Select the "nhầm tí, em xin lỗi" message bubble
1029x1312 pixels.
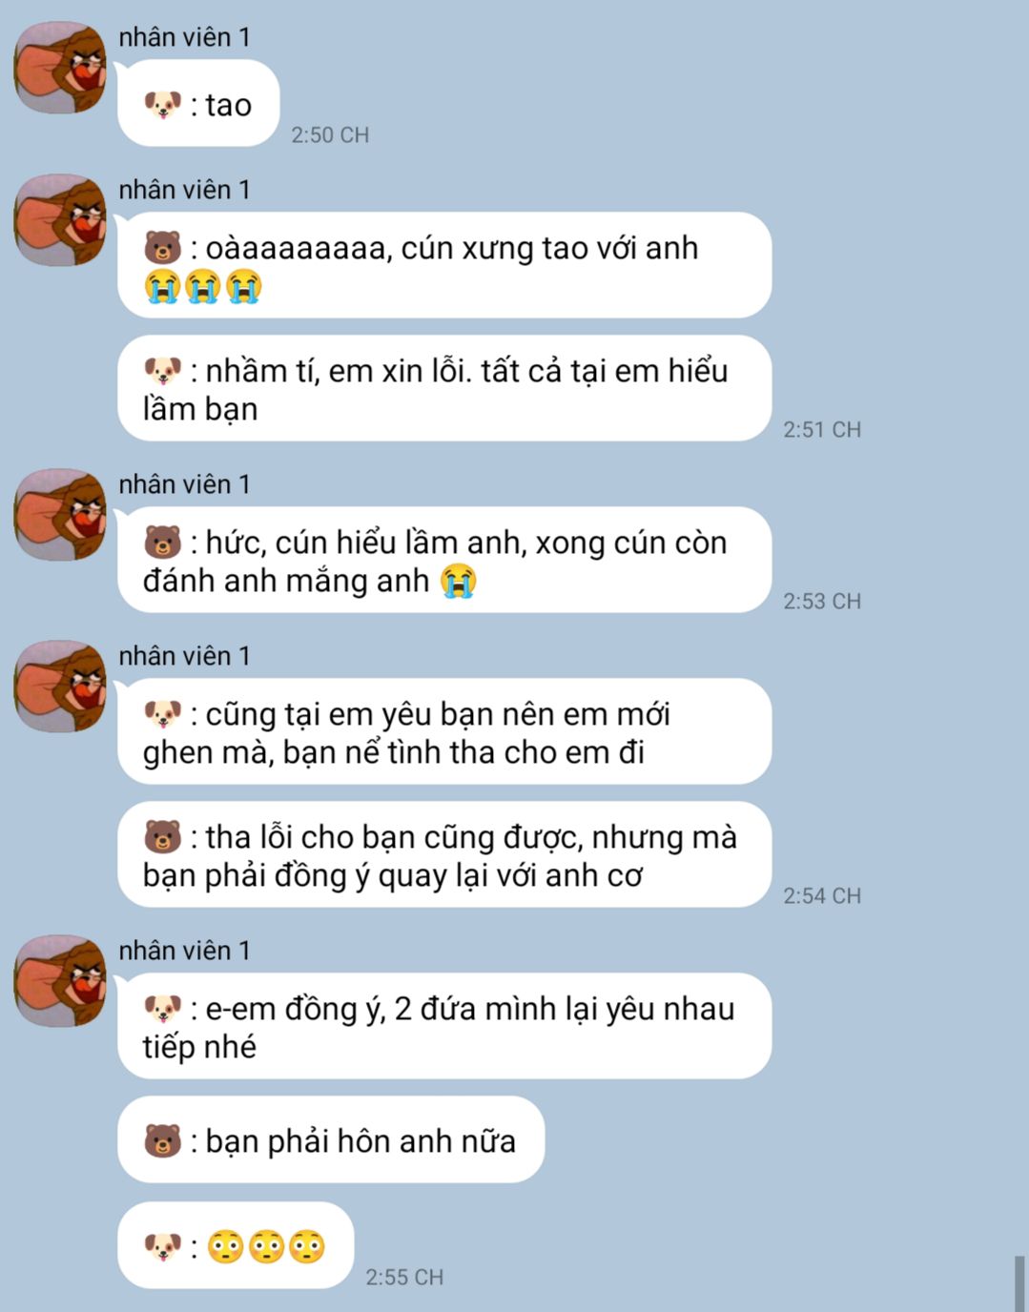(444, 389)
